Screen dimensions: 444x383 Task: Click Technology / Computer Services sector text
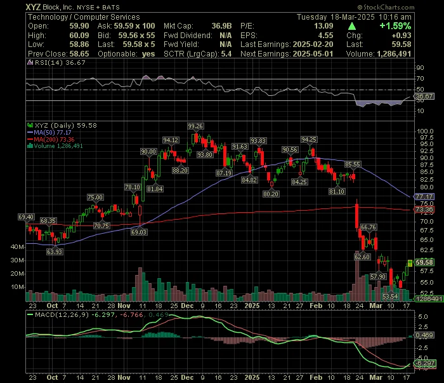84,17
